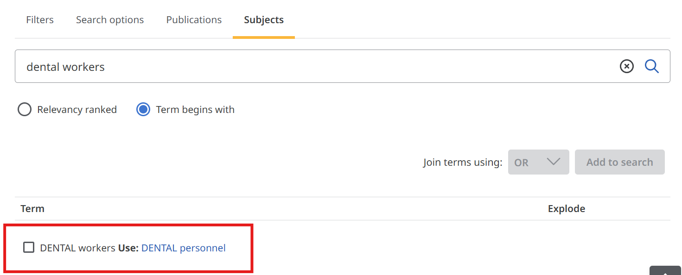The width and height of the screenshot is (682, 275).
Task: Open the Search options tab
Action: [x=110, y=20]
